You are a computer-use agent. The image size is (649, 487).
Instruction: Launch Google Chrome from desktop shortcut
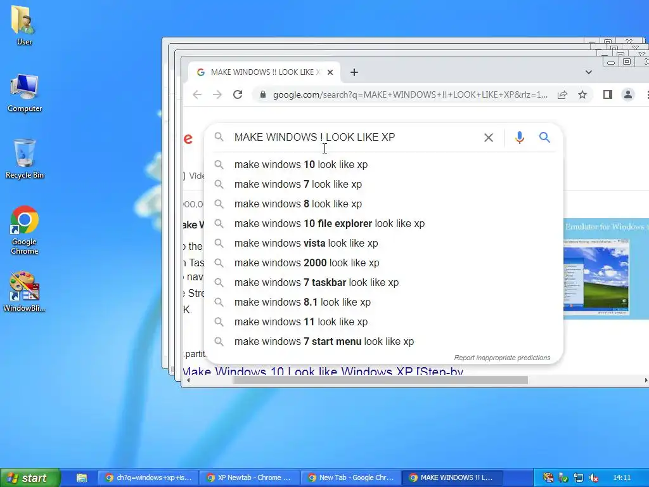click(x=25, y=230)
